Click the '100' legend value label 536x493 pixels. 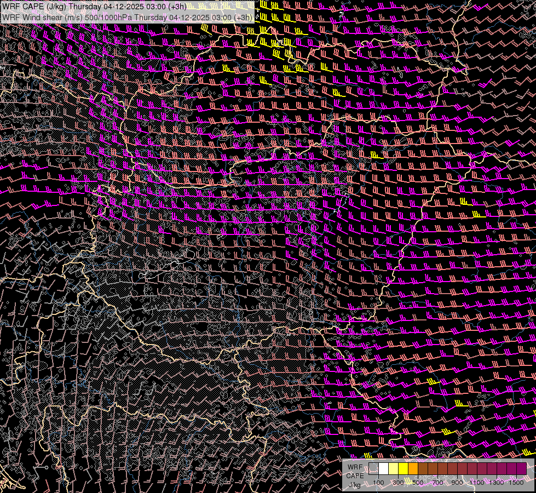[x=378, y=483]
